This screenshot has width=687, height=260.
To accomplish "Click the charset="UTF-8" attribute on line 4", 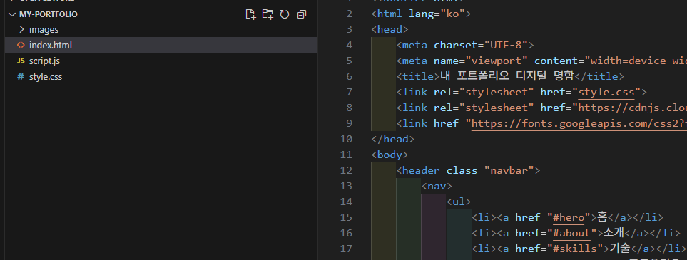I will click(481, 45).
